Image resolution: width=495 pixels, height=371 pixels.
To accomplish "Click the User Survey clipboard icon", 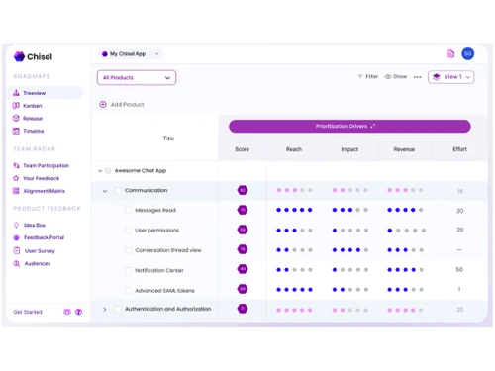I will 17,251.
